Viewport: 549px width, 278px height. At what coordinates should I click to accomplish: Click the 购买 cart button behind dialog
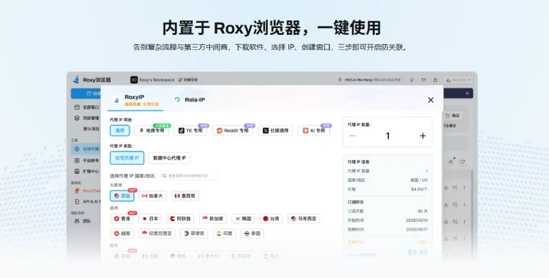click(x=453, y=116)
